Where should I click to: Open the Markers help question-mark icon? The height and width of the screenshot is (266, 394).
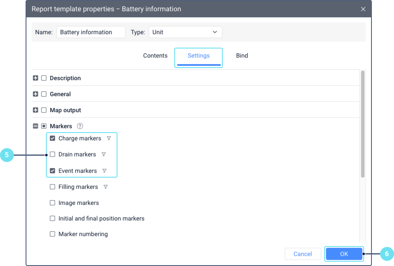[80, 127]
